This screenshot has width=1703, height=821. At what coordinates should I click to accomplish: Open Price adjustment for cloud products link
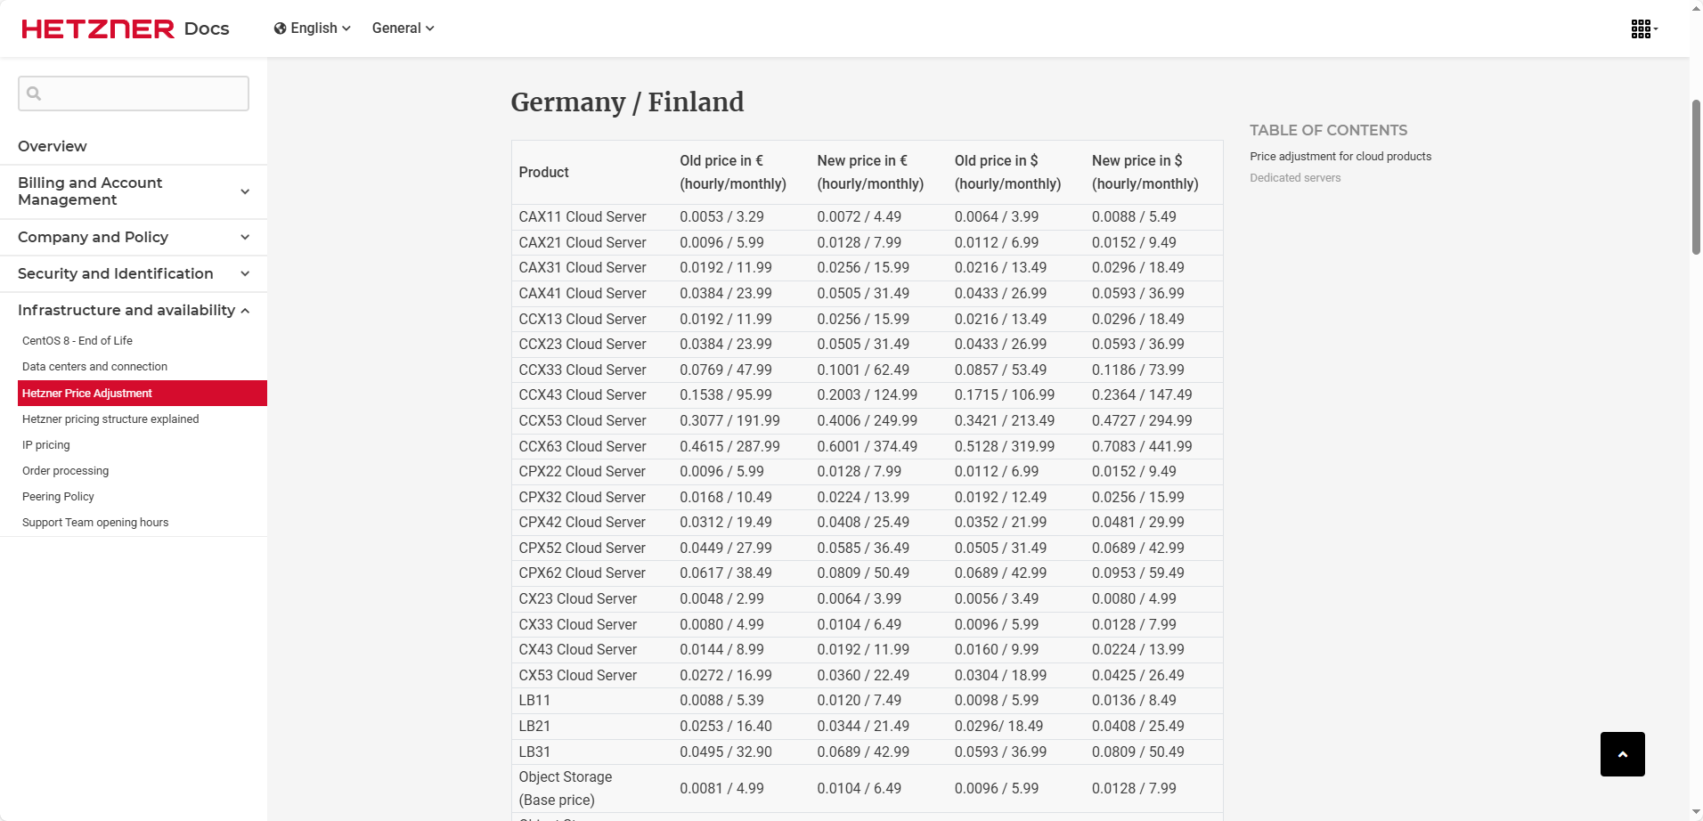[1340, 156]
